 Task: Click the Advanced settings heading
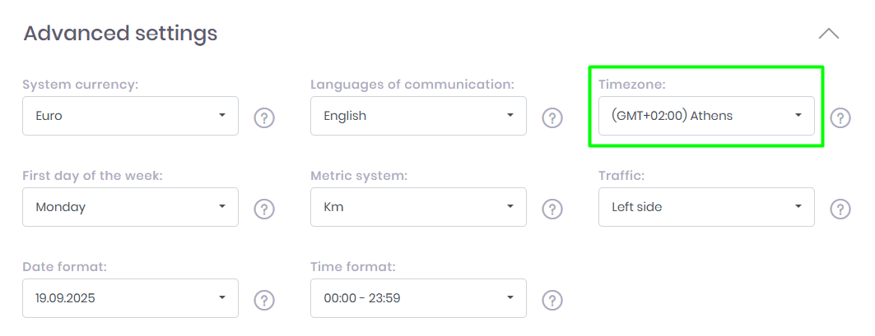coord(120,34)
